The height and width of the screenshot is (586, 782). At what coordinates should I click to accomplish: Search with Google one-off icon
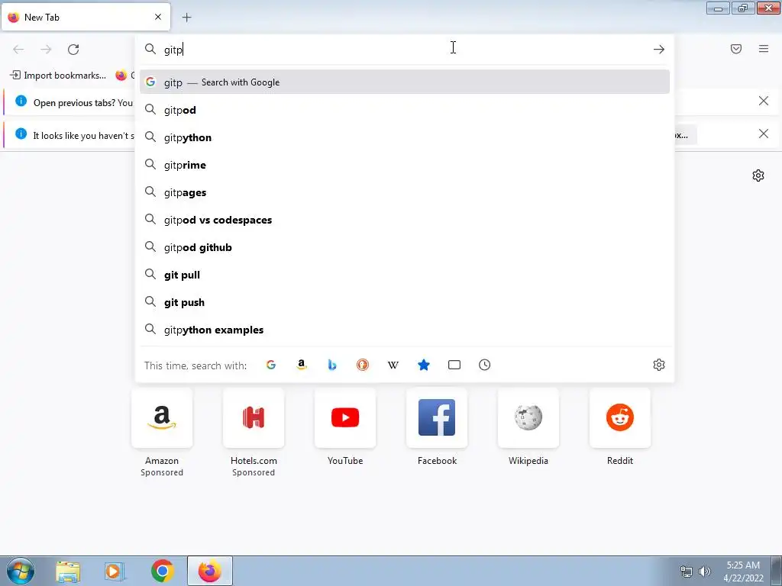[271, 365]
